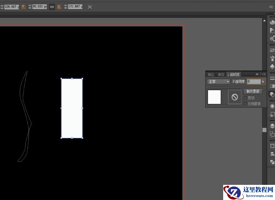Click the white object thumbnail in transparency panel
This screenshot has width=275, height=200.
click(x=214, y=97)
